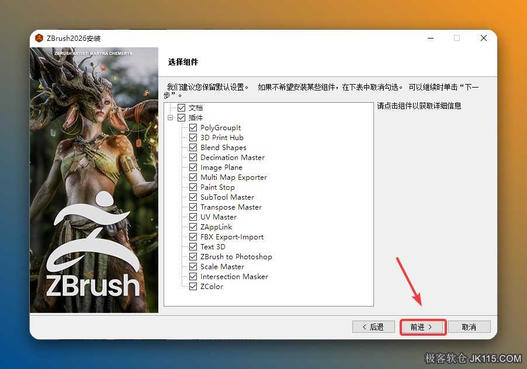Select the Image Plane label
Image resolution: width=527 pixels, height=369 pixels.
point(221,167)
